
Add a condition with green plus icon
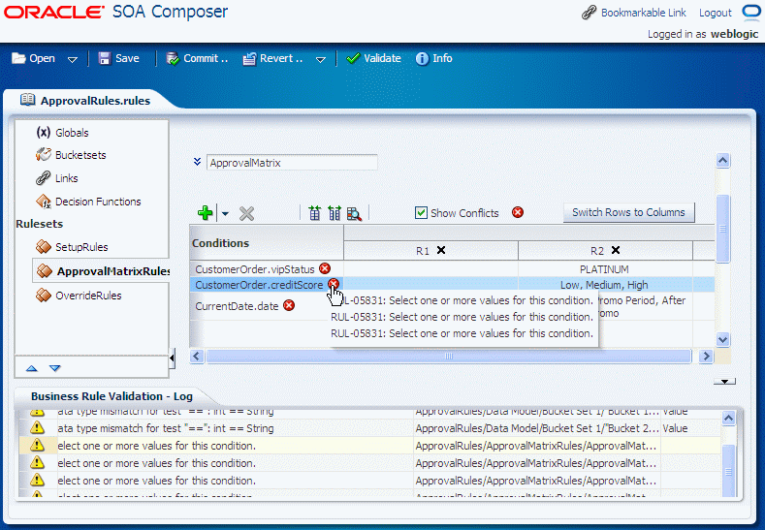point(205,213)
